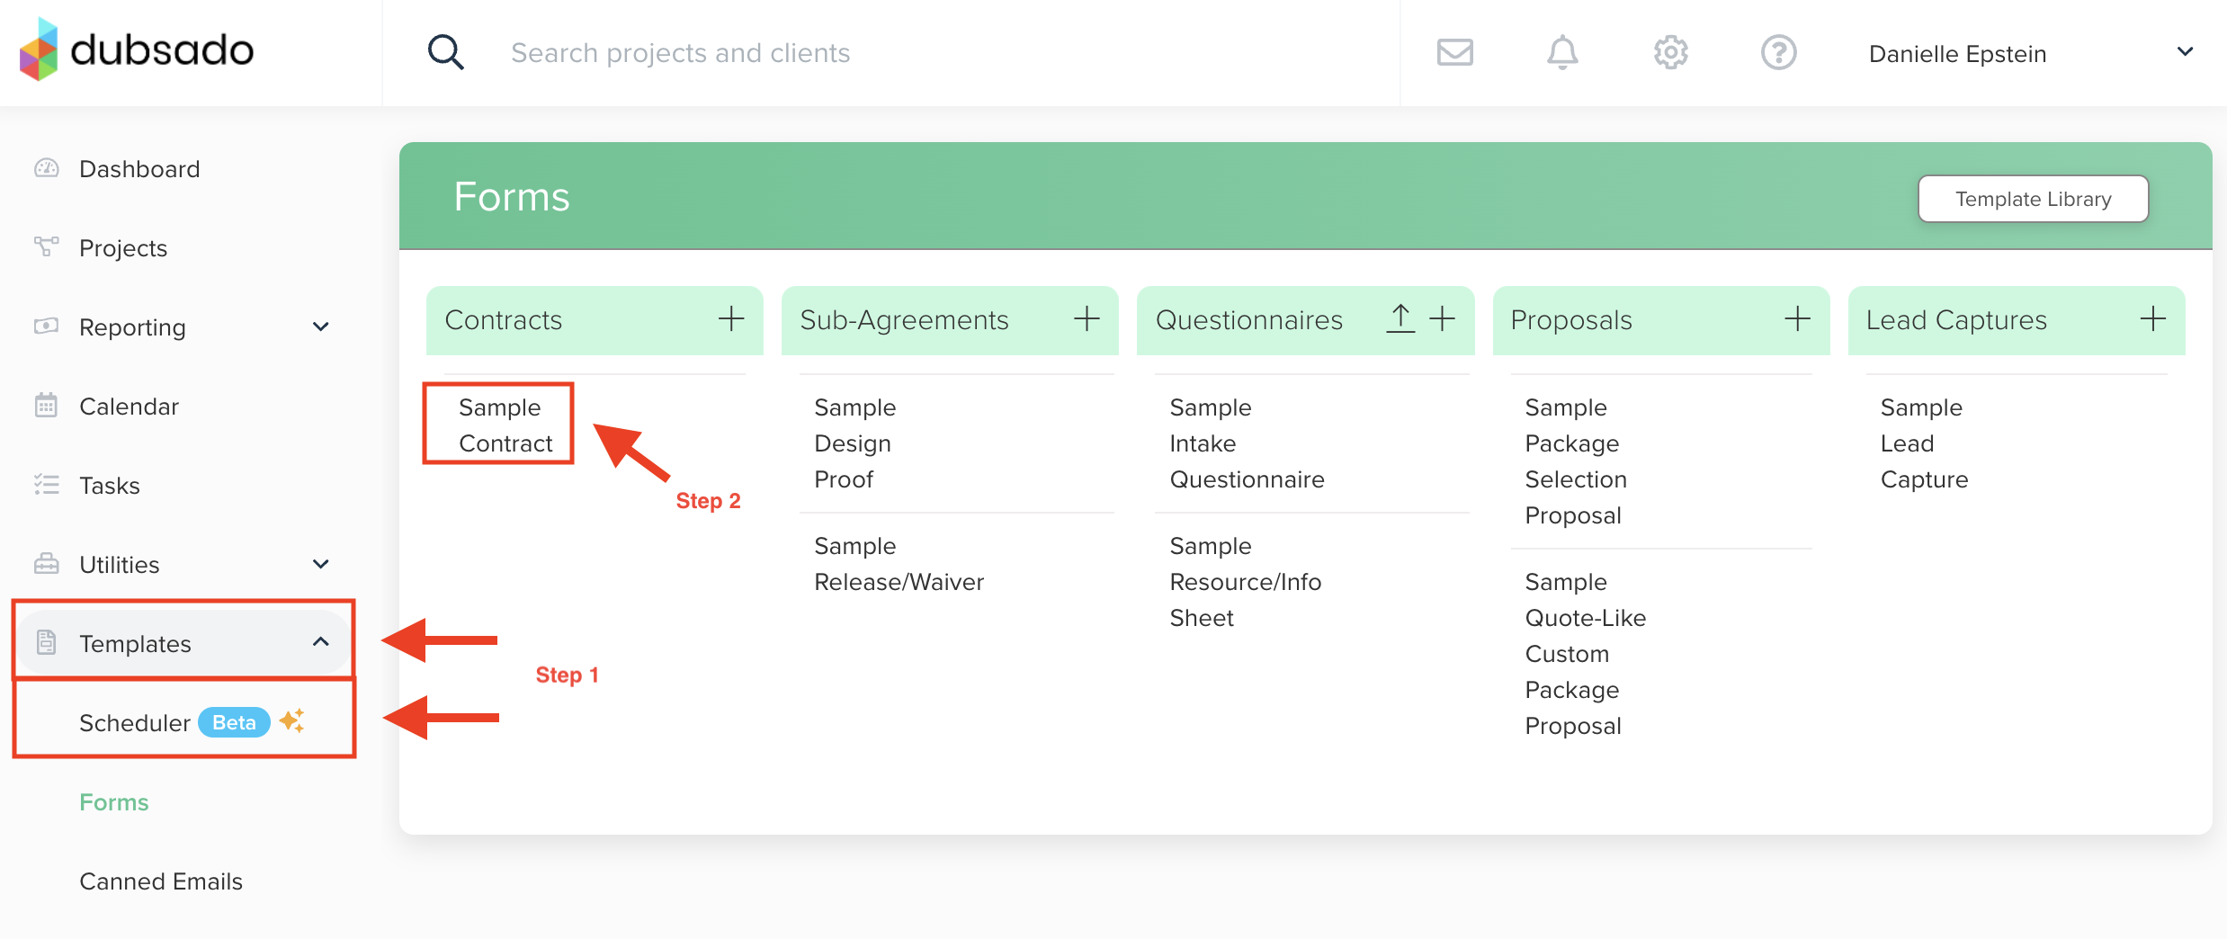Add a new Lead Captures form

(2152, 319)
